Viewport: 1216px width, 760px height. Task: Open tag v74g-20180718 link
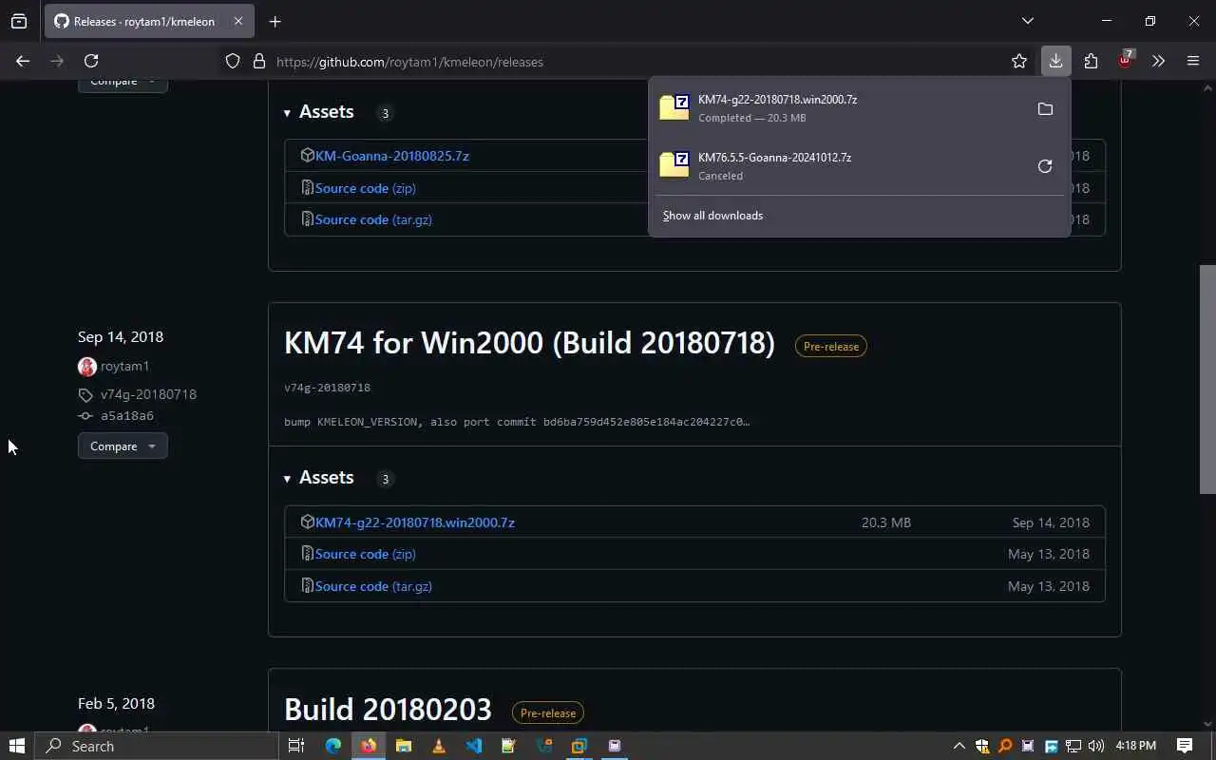148,394
